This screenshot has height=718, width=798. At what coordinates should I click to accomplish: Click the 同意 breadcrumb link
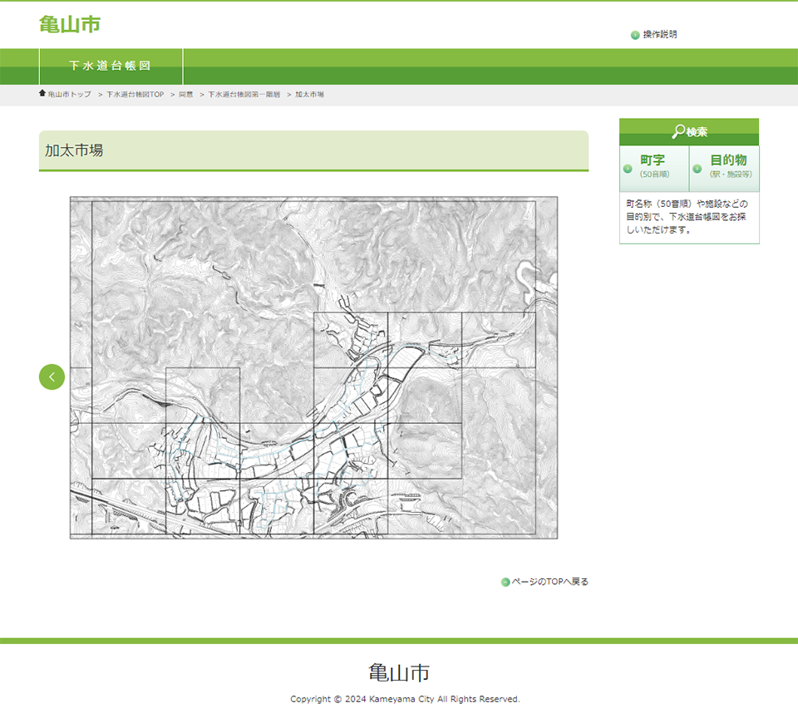pos(186,95)
